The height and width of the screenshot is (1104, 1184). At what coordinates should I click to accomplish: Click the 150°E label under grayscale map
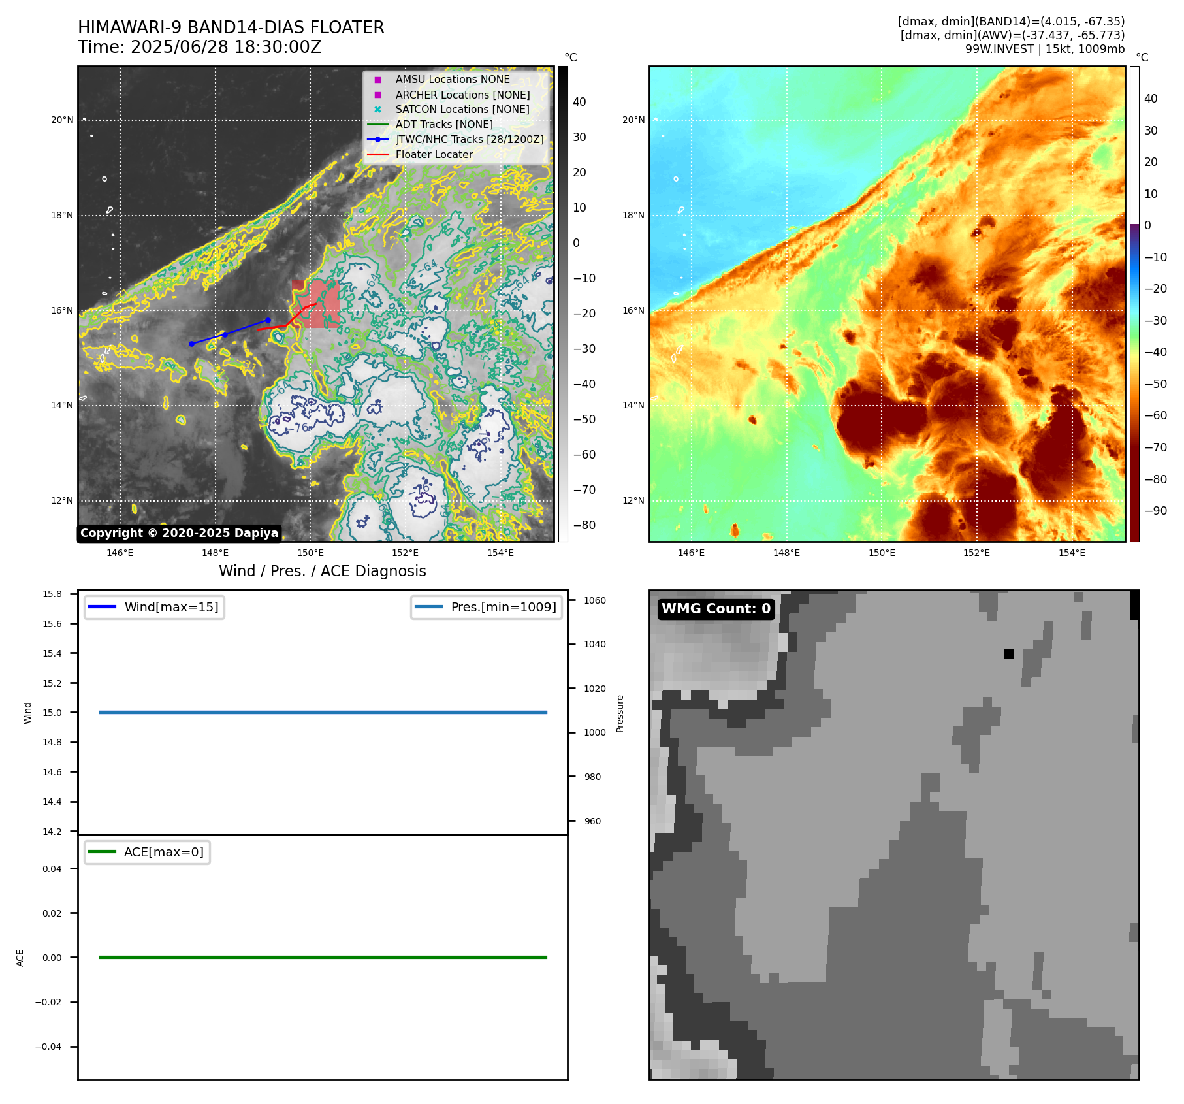pos(310,553)
